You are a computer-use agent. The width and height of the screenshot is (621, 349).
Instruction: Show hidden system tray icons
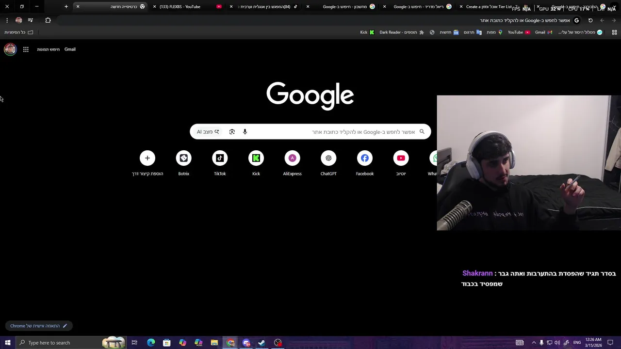pyautogui.click(x=534, y=343)
